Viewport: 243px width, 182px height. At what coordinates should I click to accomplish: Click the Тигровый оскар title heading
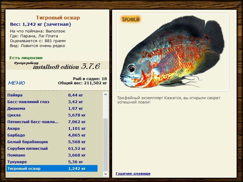(58, 18)
